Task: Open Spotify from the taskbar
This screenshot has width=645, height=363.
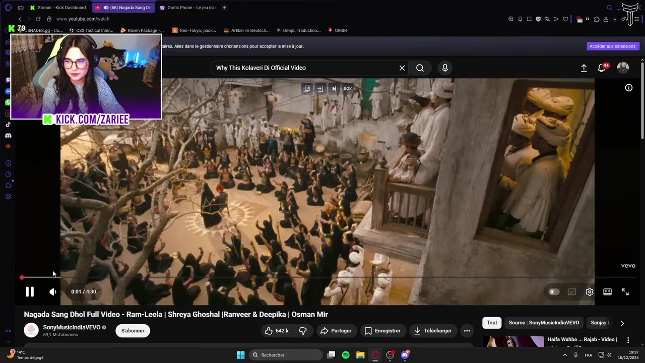Action: coord(346,355)
